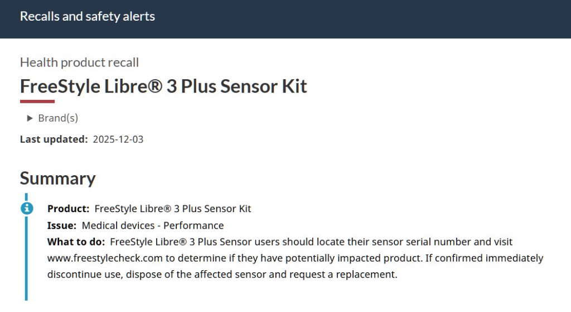The height and width of the screenshot is (312, 571).
Task: Click the Last updated label
Action: point(54,140)
